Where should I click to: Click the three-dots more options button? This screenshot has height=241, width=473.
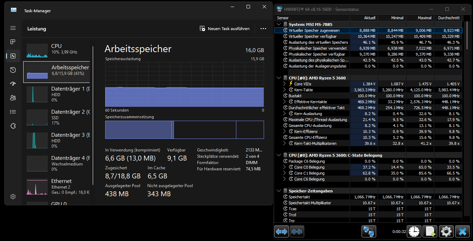pos(263,29)
